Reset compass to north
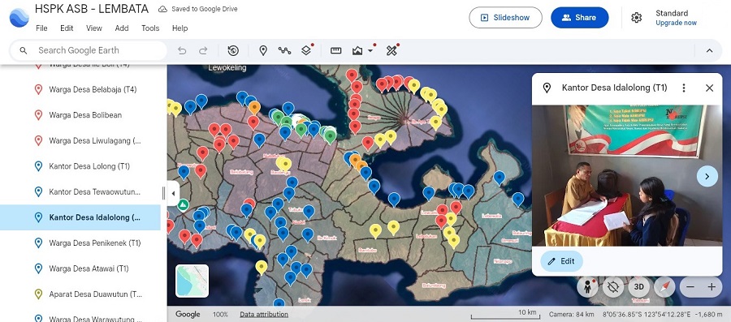The width and height of the screenshot is (731, 322). click(664, 287)
